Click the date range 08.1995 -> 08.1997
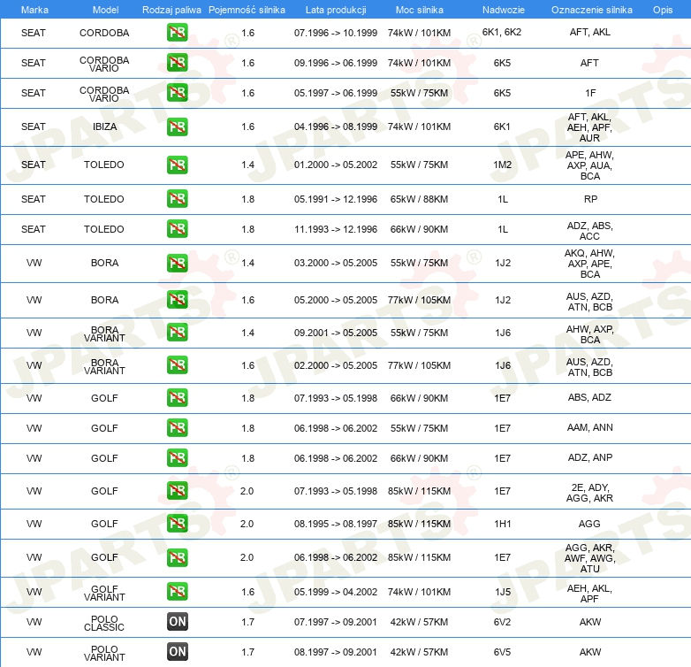 point(336,524)
